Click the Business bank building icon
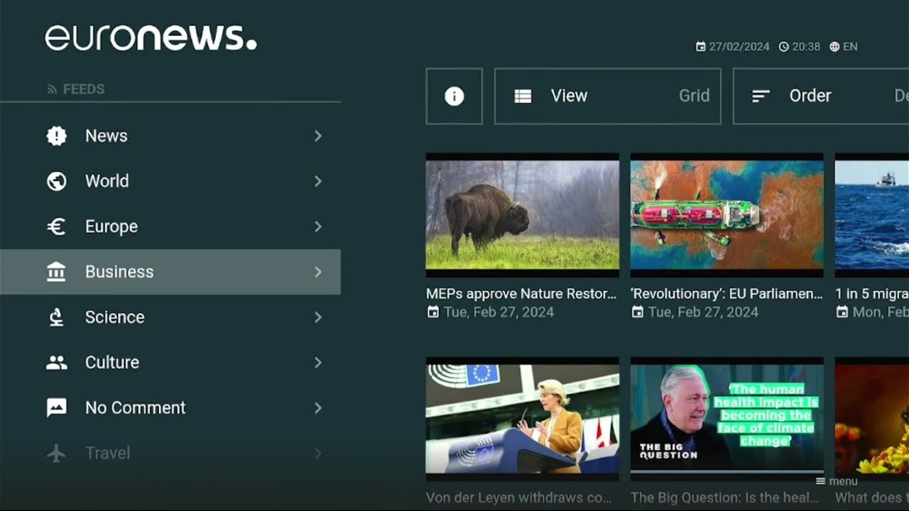Image resolution: width=909 pixels, height=511 pixels. click(x=56, y=272)
